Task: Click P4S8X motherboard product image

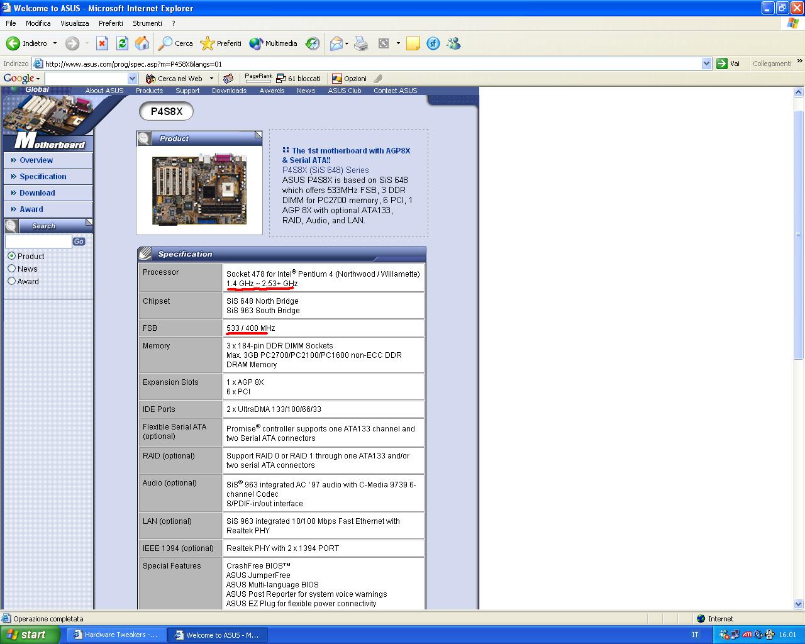Action: pyautogui.click(x=199, y=189)
